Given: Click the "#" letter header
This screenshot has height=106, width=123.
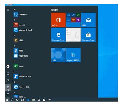Looking at the screenshot, I should pos(14,9).
